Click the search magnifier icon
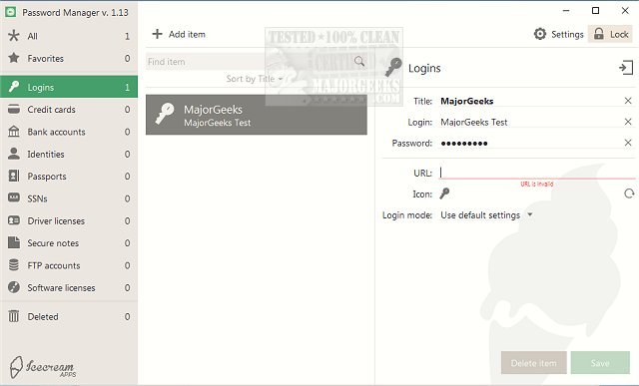 tap(359, 62)
